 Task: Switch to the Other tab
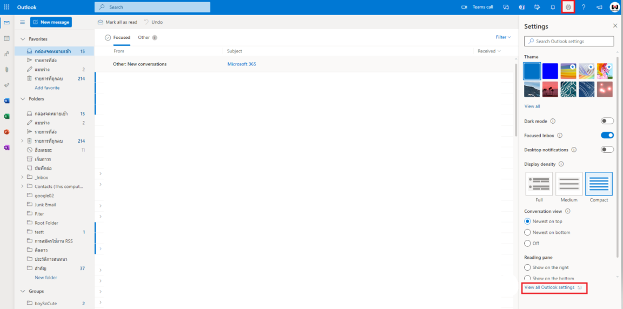pyautogui.click(x=148, y=37)
